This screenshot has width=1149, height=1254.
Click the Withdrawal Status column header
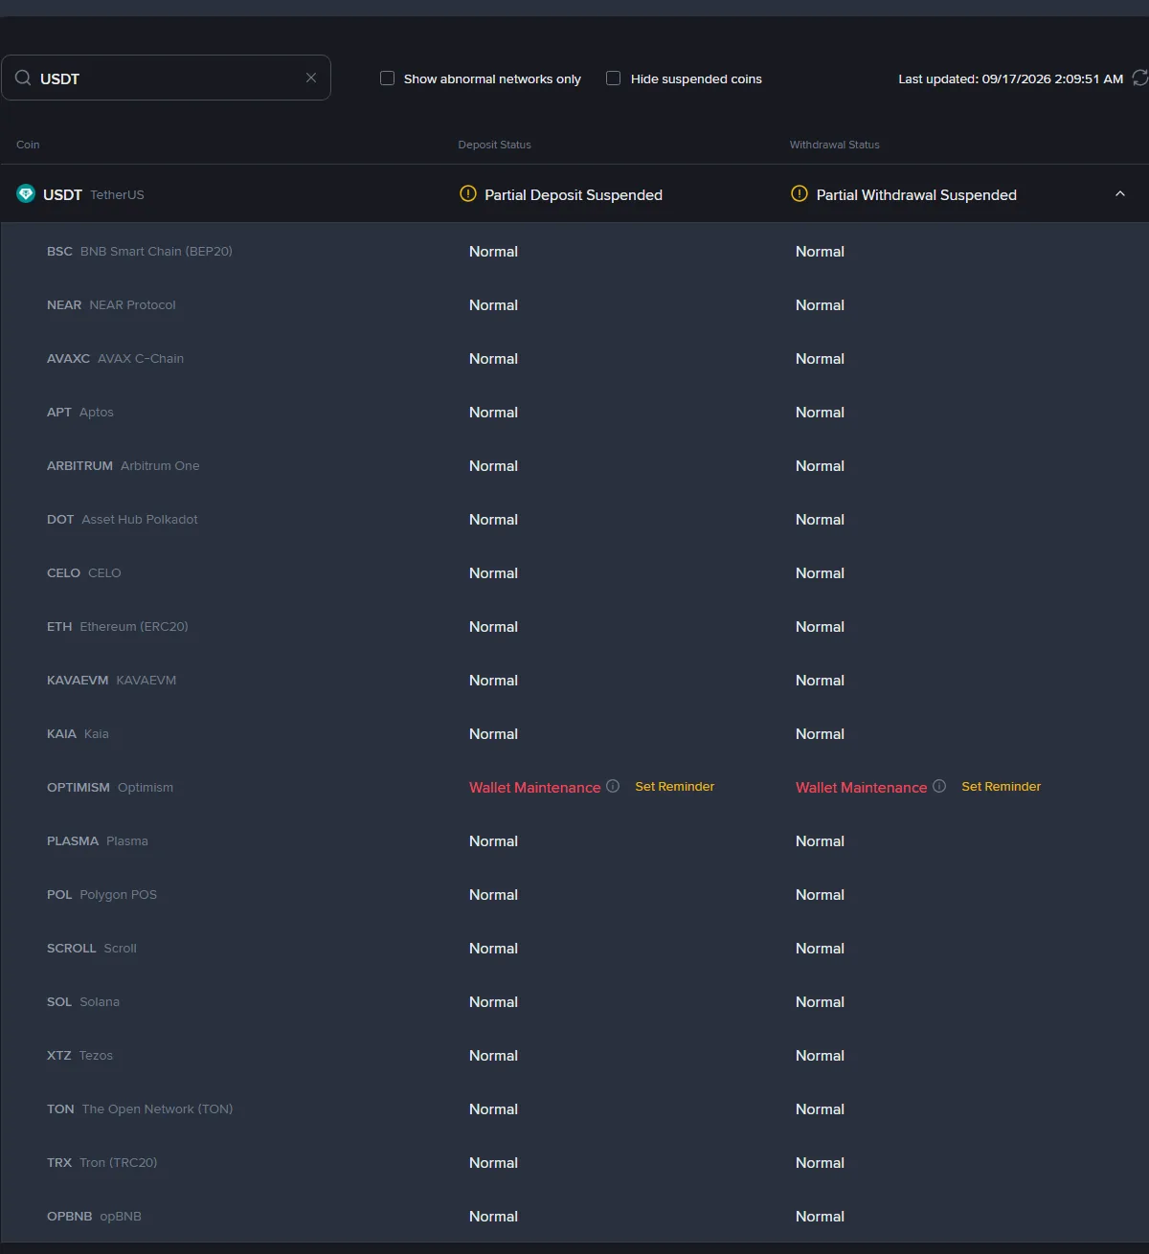[x=834, y=145]
